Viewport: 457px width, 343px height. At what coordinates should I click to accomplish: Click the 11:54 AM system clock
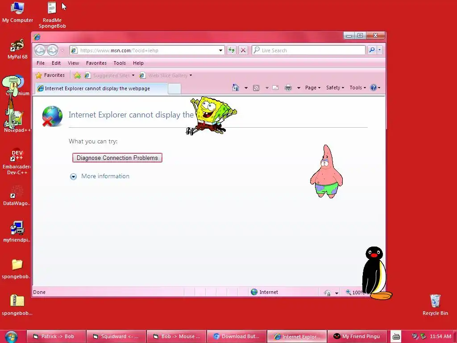440,336
